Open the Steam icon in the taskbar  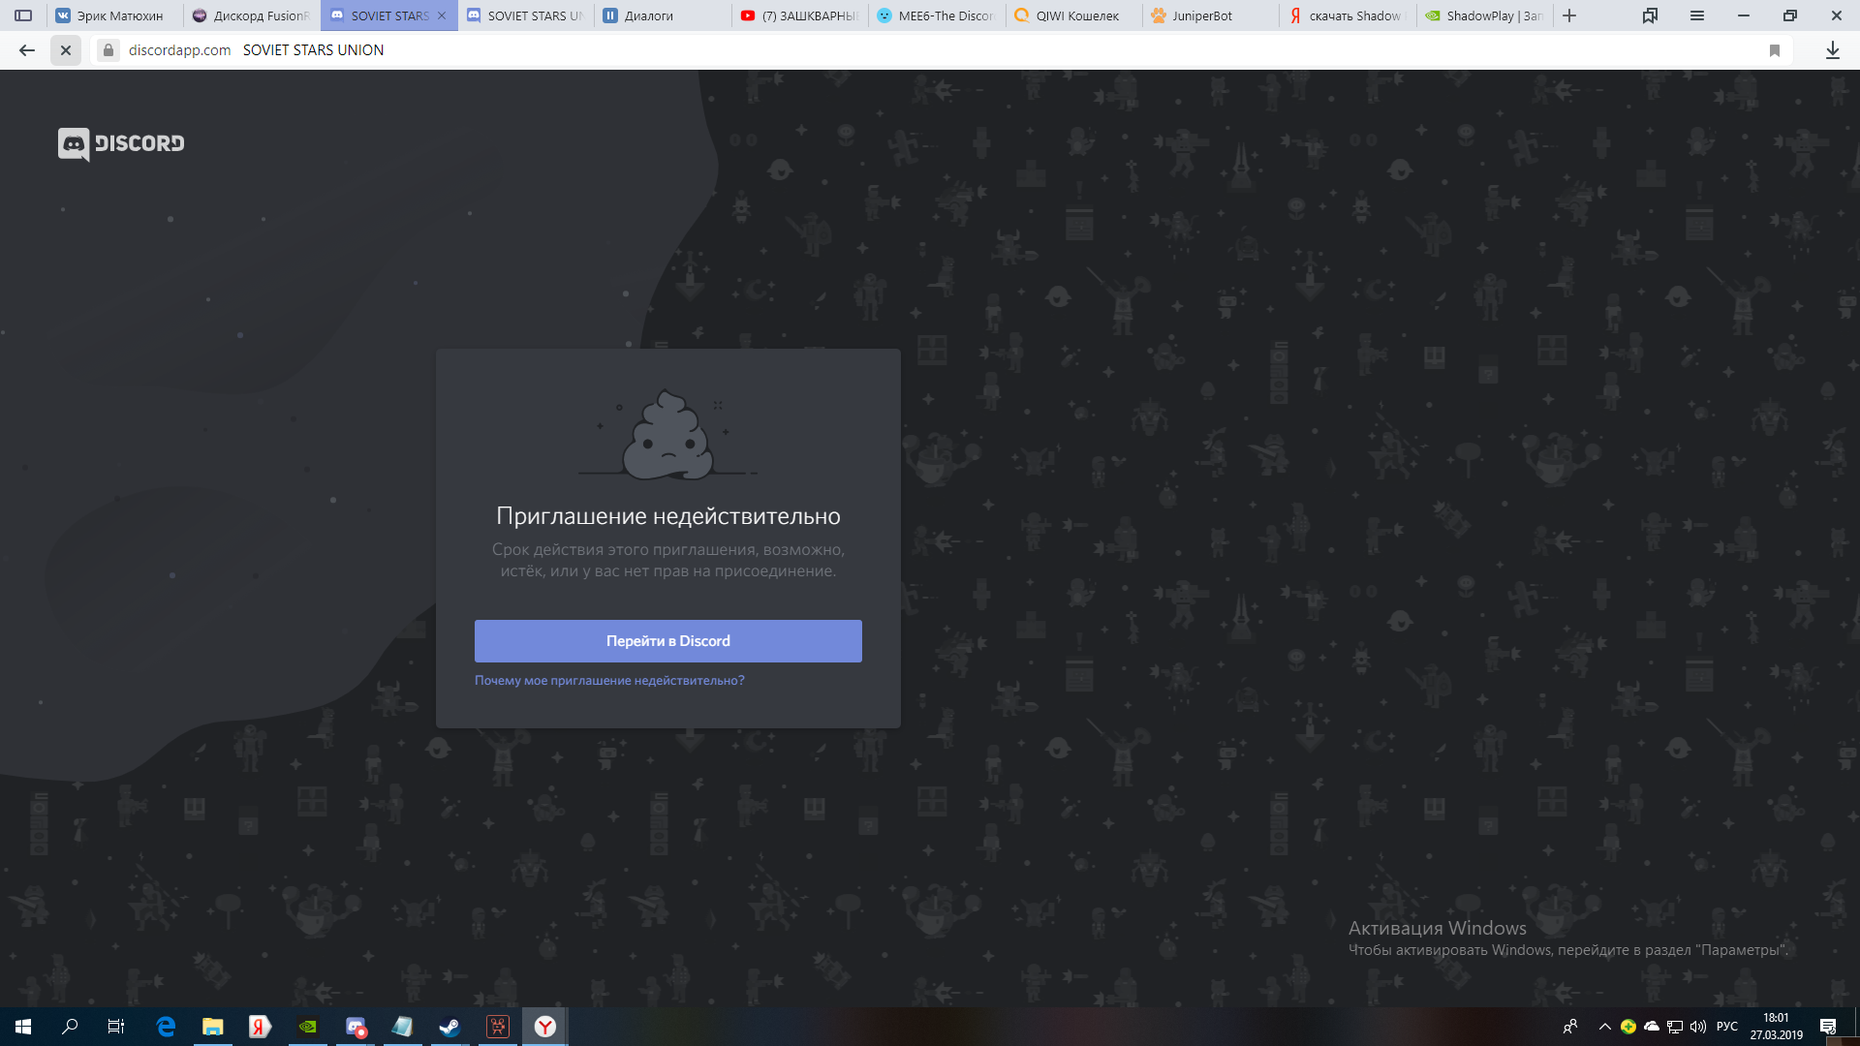(x=449, y=1027)
